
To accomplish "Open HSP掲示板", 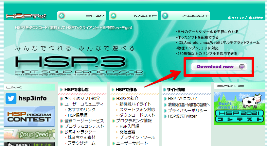I will (x=78, y=115).
